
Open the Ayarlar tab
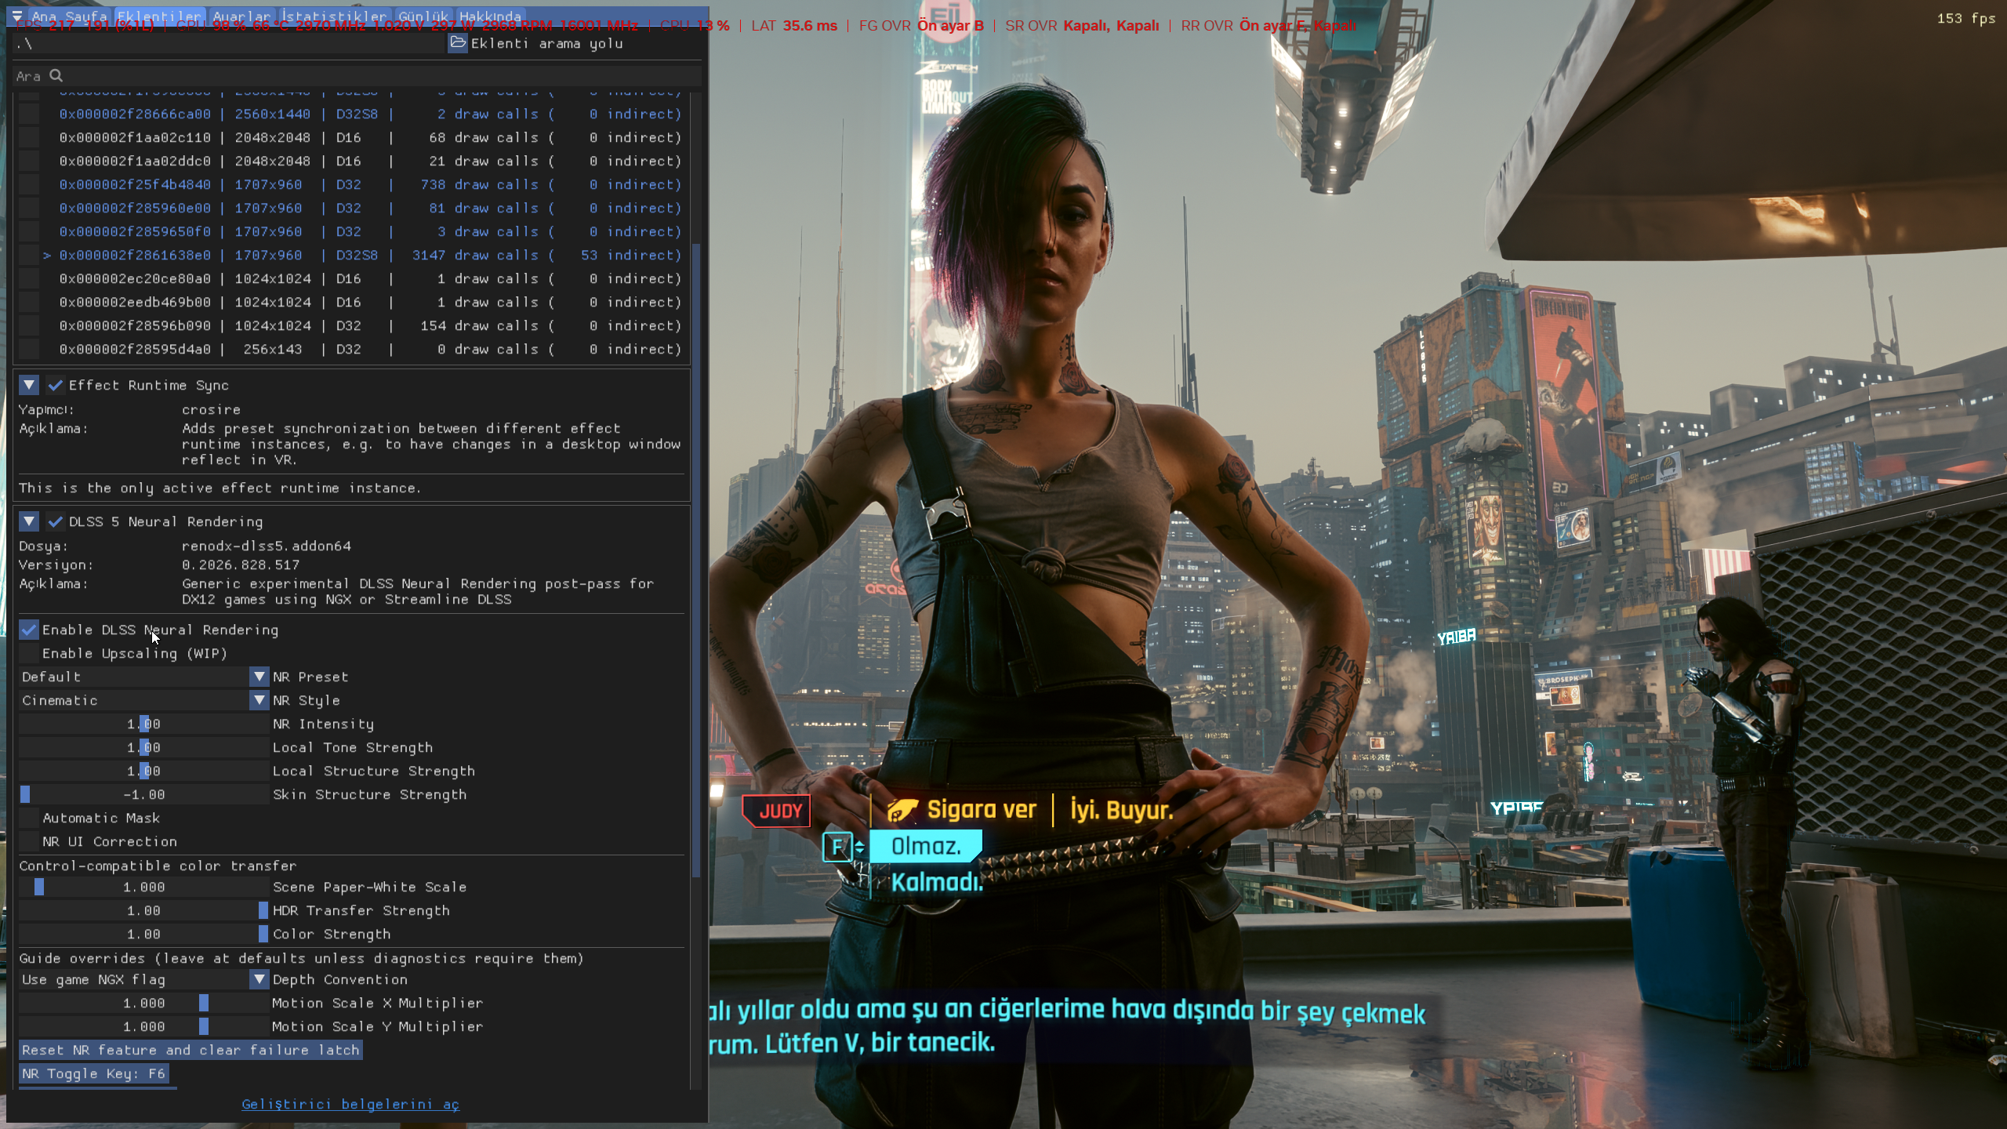241,16
